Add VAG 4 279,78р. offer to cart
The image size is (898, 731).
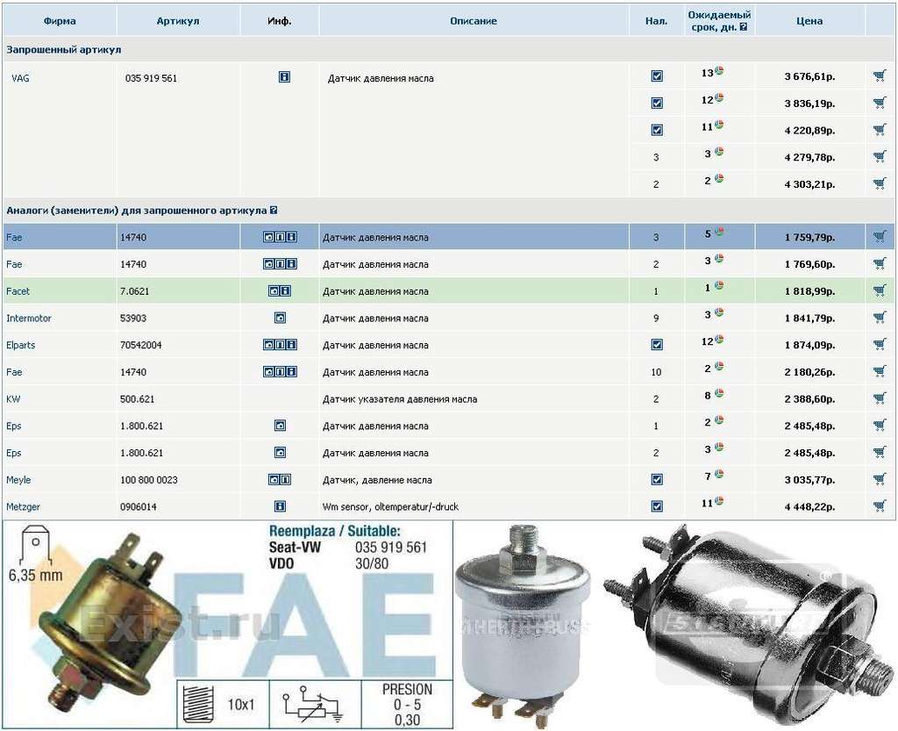point(880,156)
